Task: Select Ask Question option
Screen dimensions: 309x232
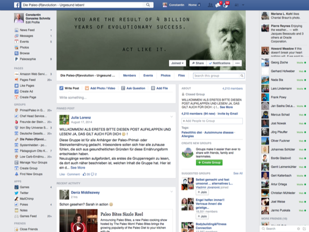Action: tap(133, 88)
